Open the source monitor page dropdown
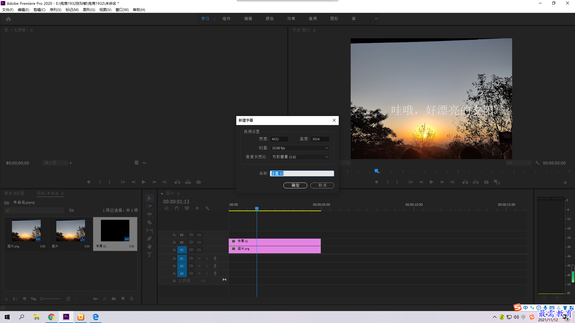This screenshot has height=323, width=575. 55,163
